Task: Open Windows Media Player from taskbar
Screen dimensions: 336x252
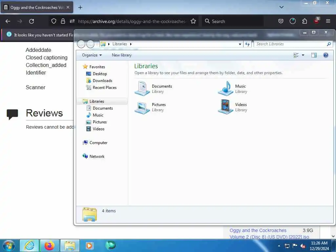Action: (89, 245)
